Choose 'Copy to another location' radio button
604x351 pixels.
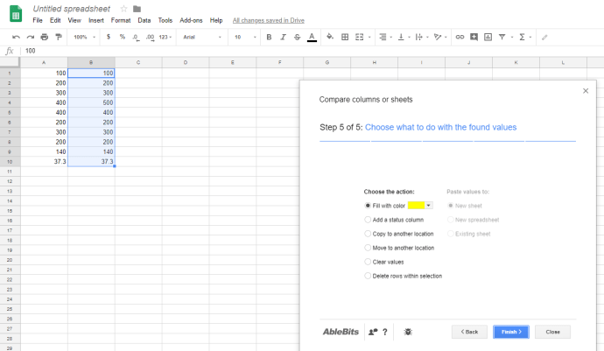[x=368, y=234]
